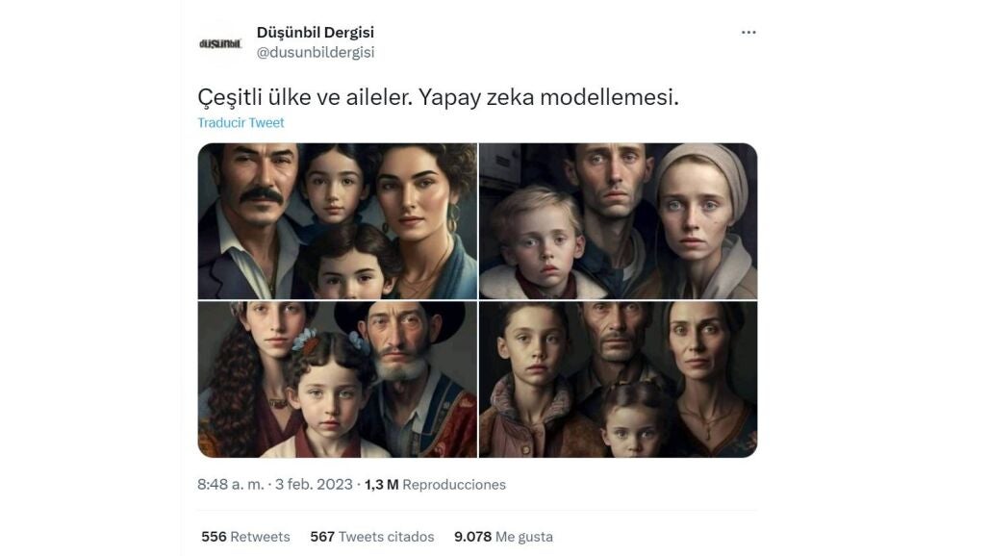989x556 pixels.
Task: Open the bottom-left bearded man with hat image
Action: (338, 380)
